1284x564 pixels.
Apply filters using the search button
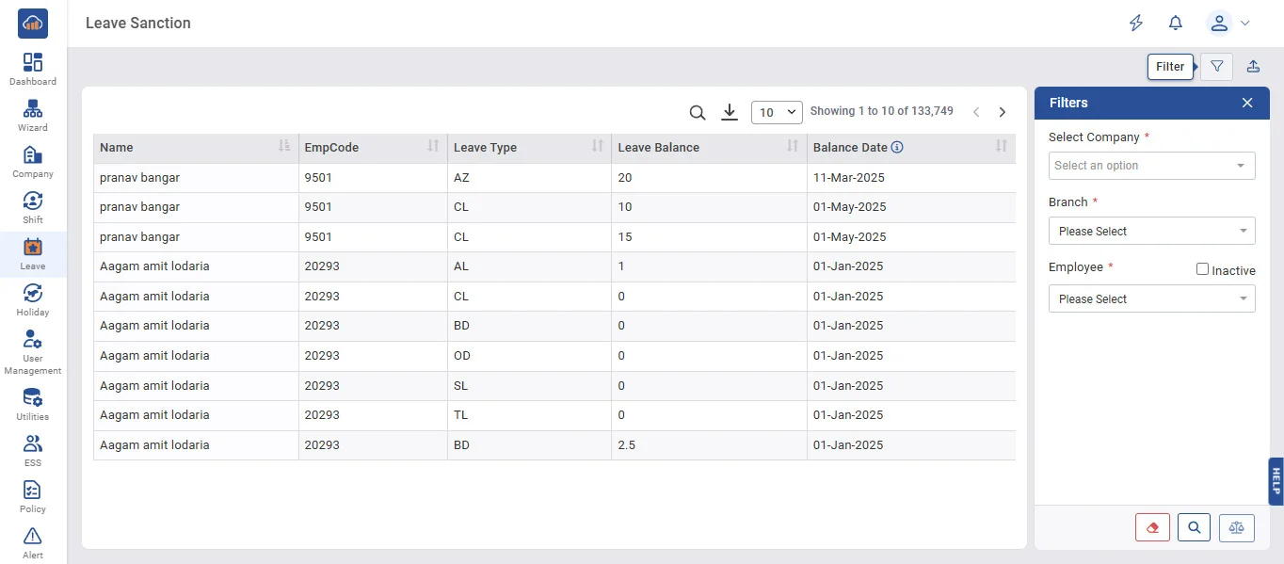[x=1194, y=528]
